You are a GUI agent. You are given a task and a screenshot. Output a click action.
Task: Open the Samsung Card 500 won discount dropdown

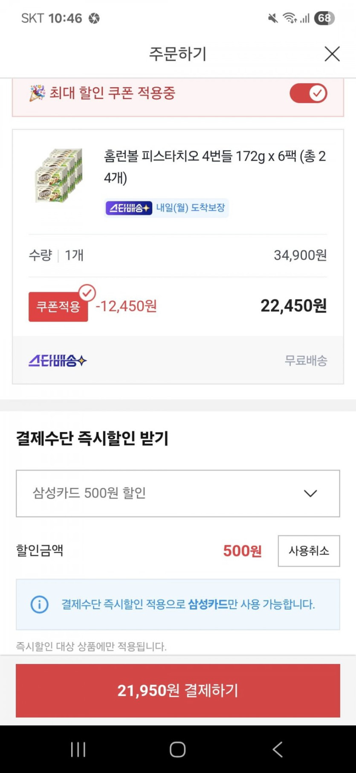point(178,494)
